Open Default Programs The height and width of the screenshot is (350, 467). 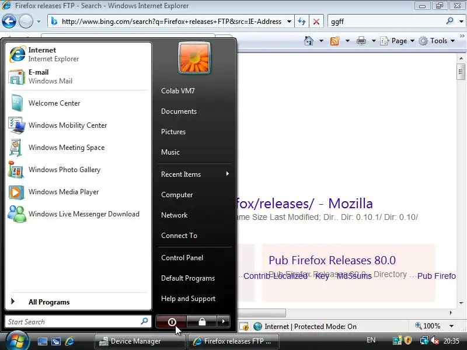188,278
